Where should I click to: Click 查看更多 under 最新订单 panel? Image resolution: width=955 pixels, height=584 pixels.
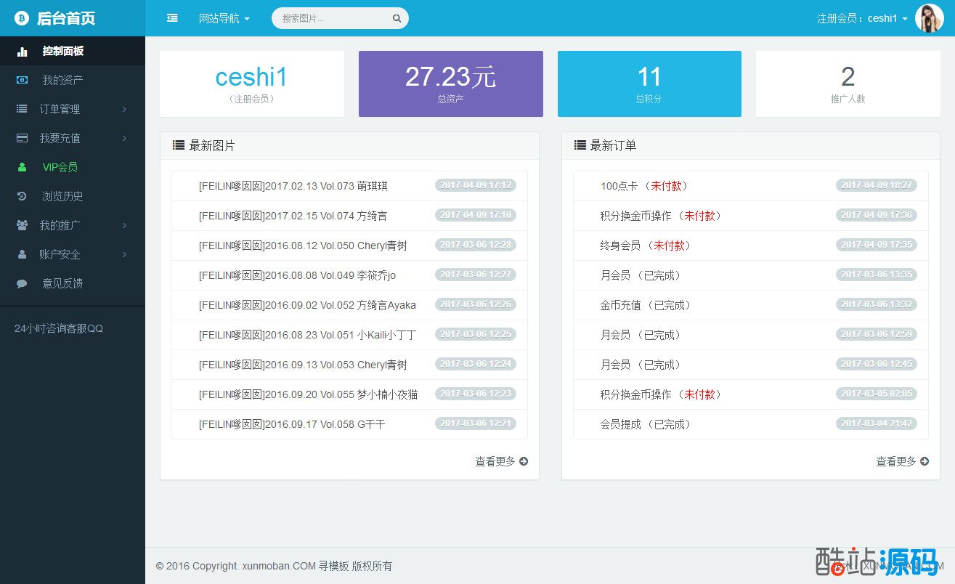click(x=902, y=461)
